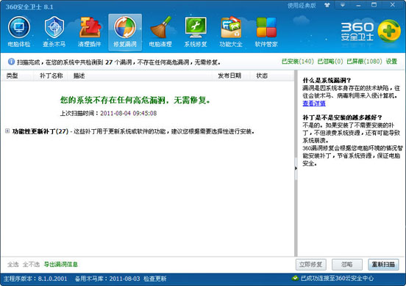Select the 修复漏洞 vulnerability repair icon

pos(125,32)
